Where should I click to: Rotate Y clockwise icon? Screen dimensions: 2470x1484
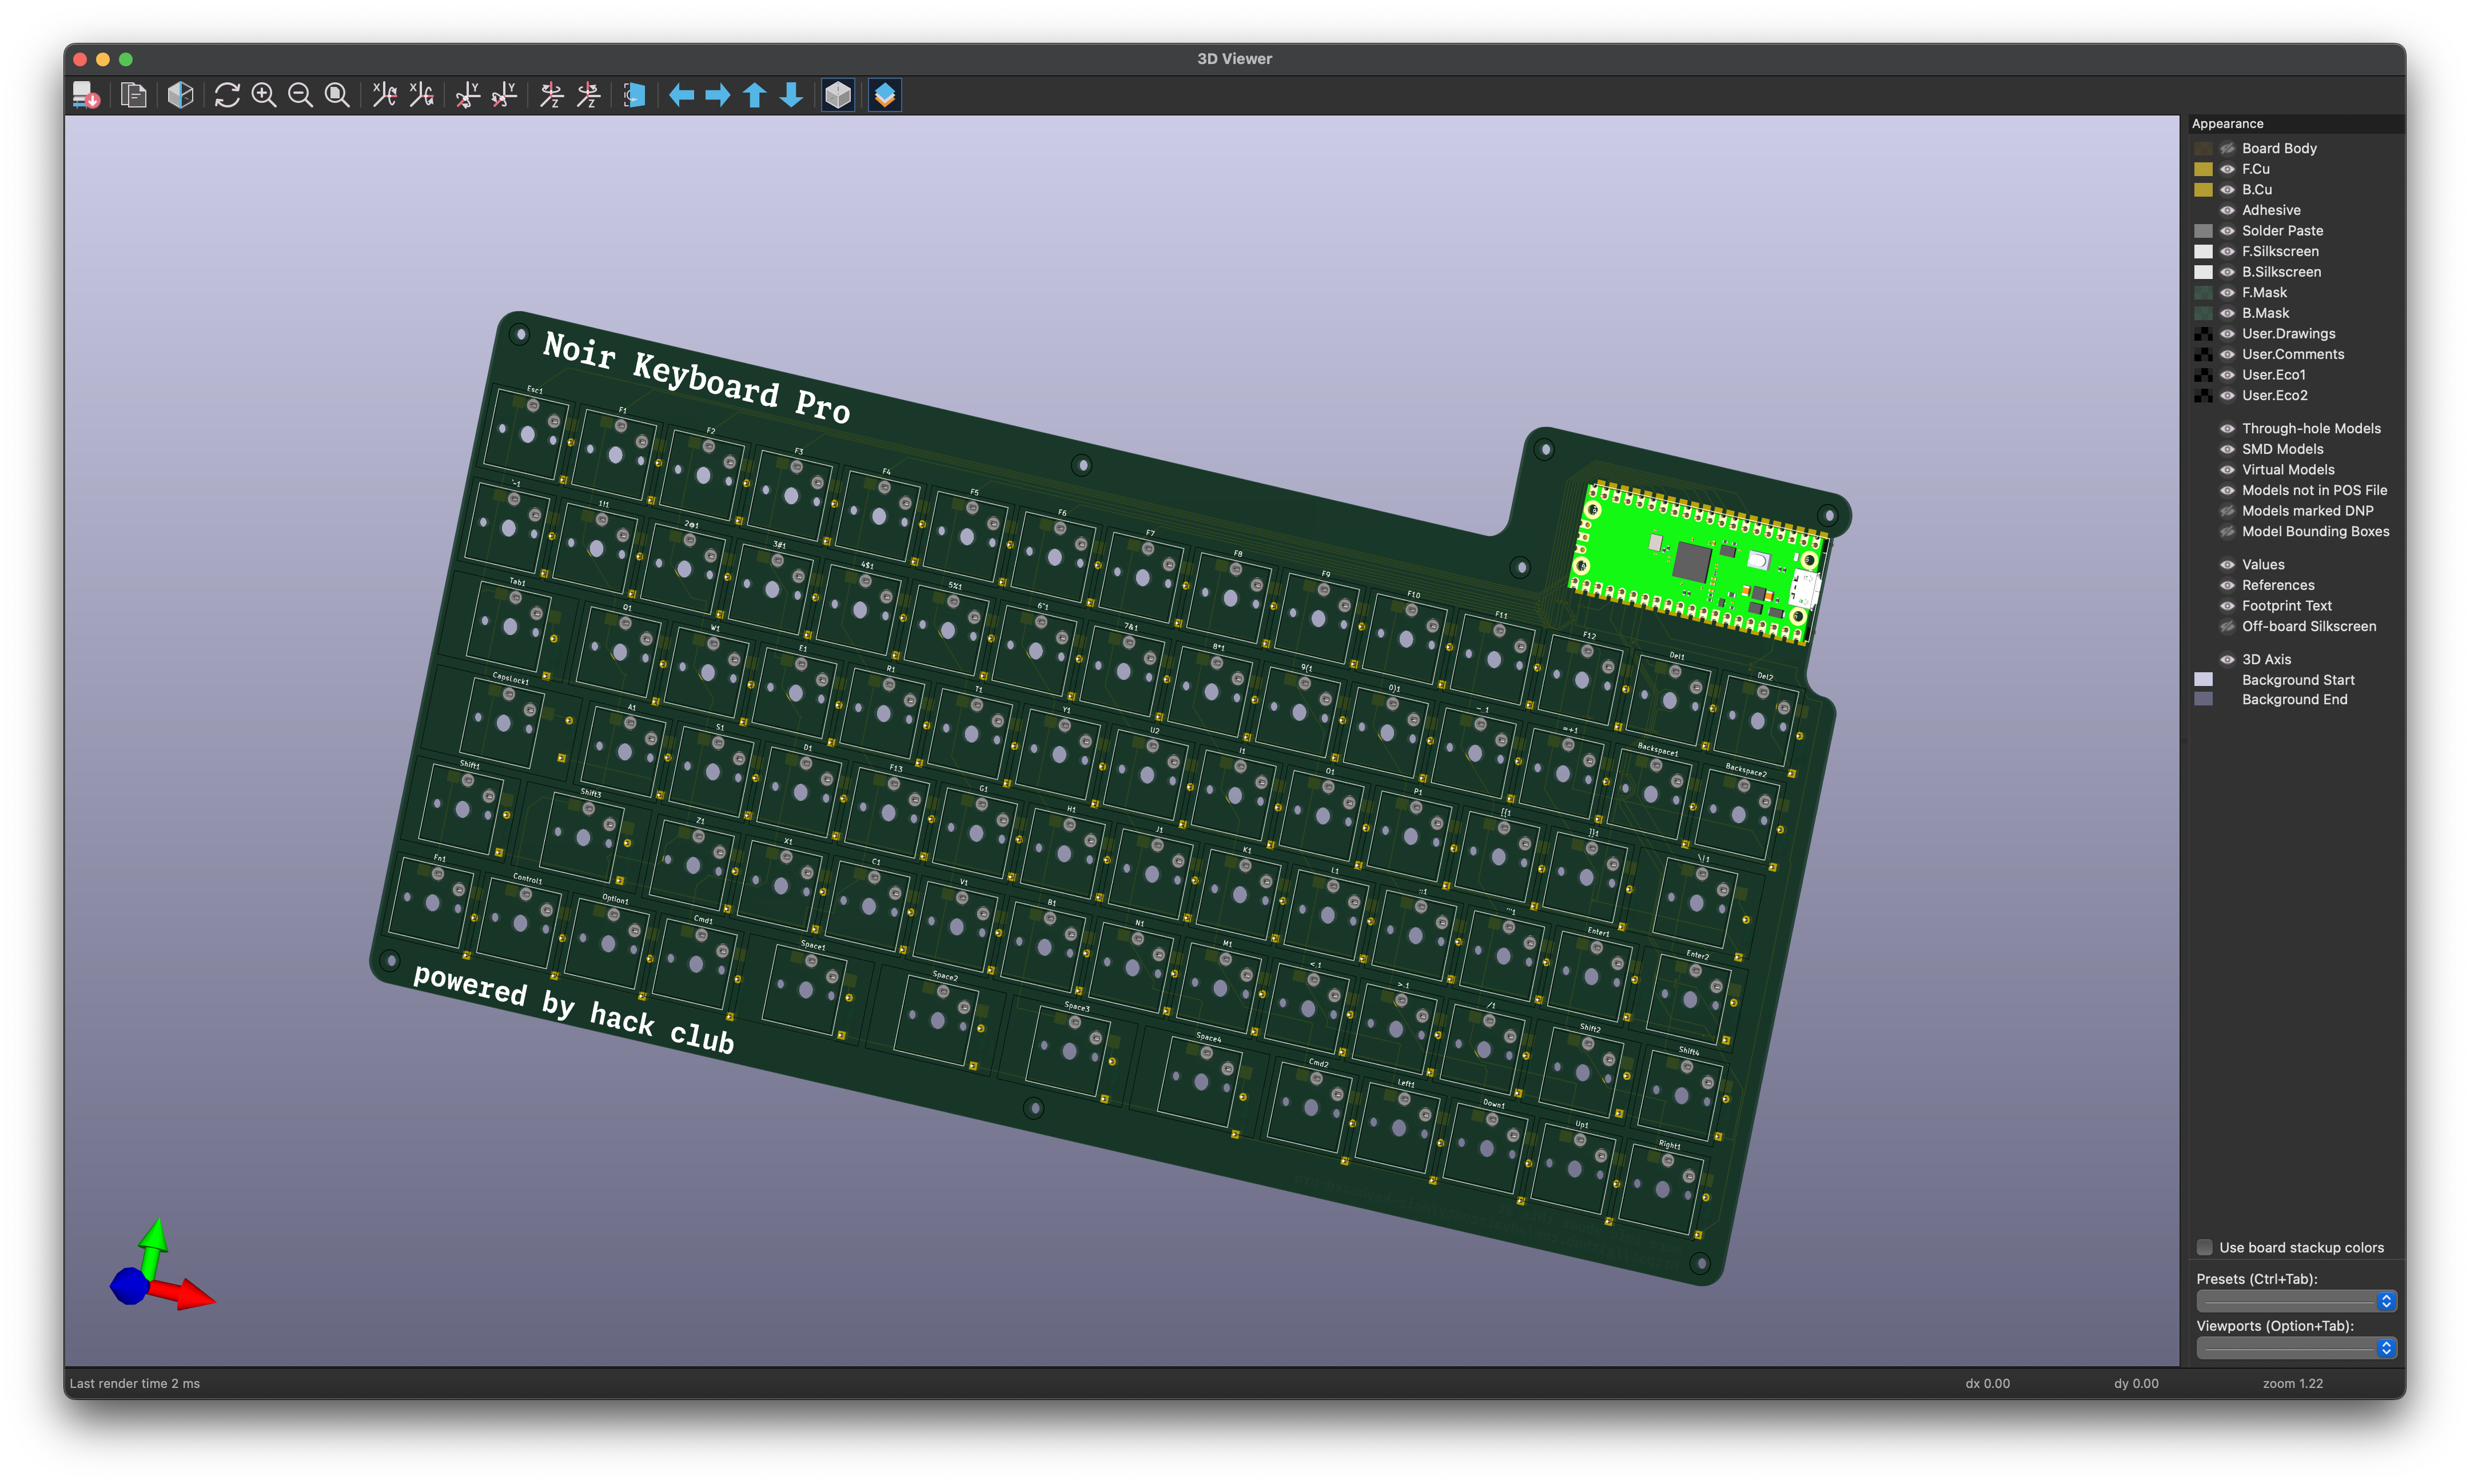pos(467,95)
